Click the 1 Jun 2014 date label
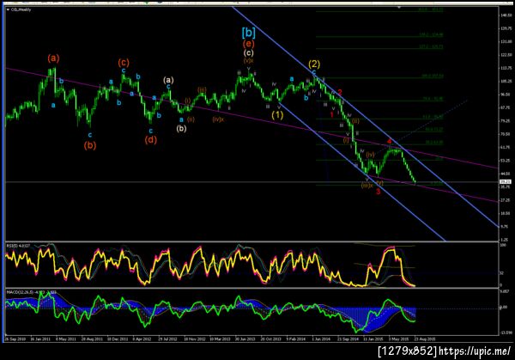This screenshot has height=360, width=515. pos(321,339)
